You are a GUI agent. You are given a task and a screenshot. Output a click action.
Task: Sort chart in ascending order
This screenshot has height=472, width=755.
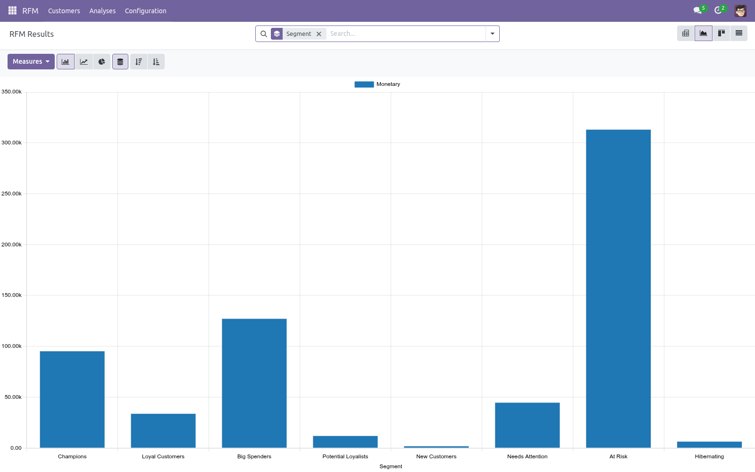[156, 61]
